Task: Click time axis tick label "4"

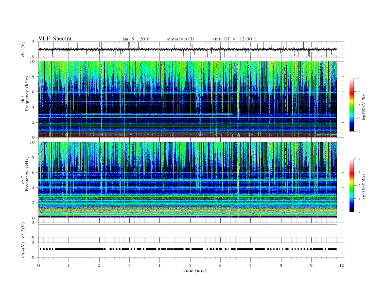Action: pos(159,265)
